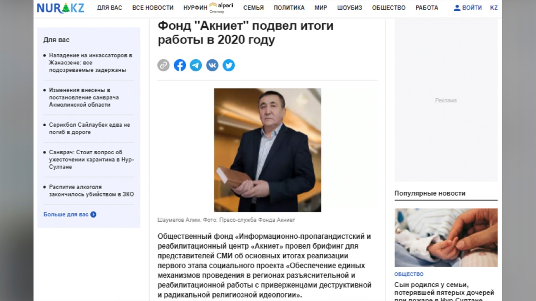Open the Шоубиз category

350,8
